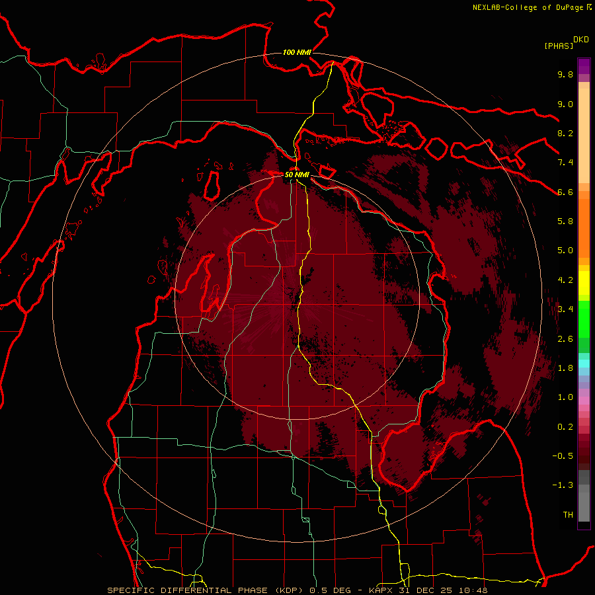Click the 1.0 value on color scale
This screenshot has width=595, height=595.
point(565,397)
